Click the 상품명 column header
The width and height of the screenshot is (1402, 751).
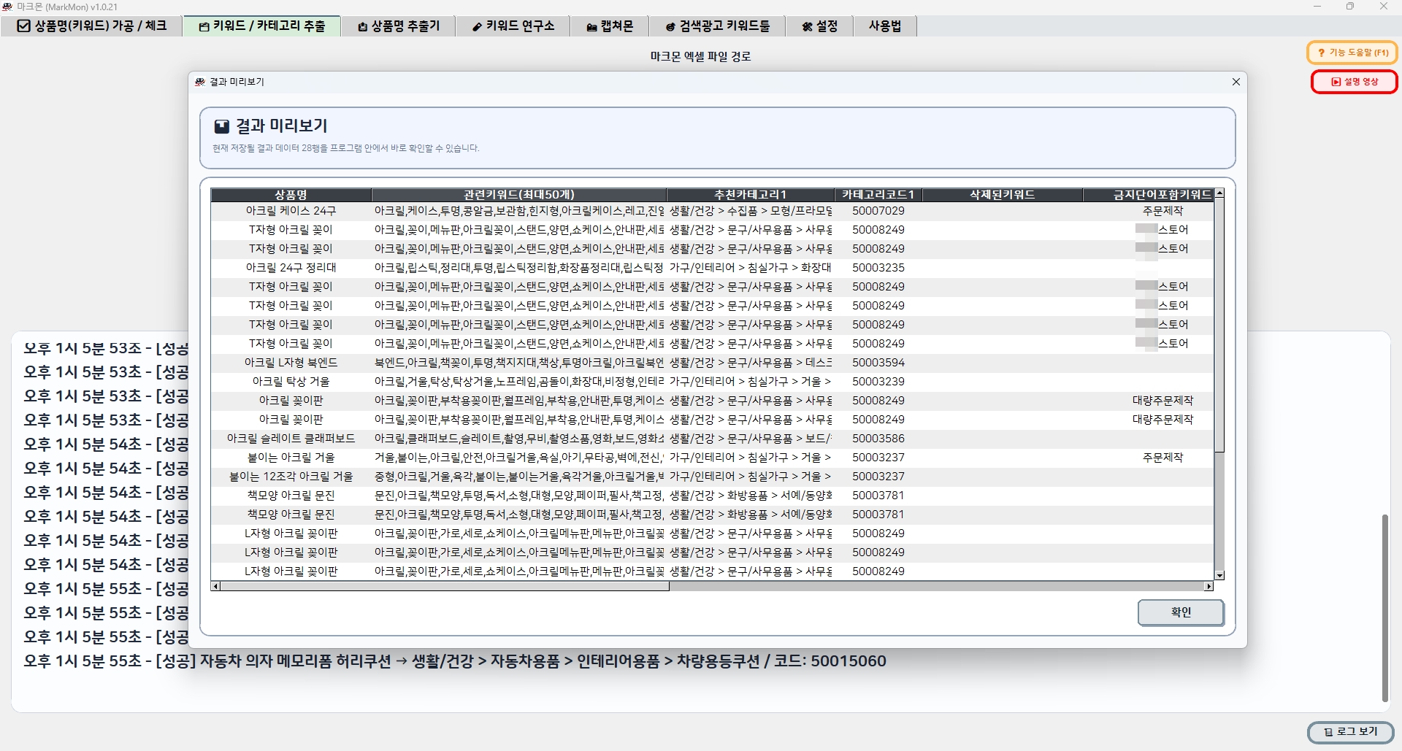coord(291,195)
